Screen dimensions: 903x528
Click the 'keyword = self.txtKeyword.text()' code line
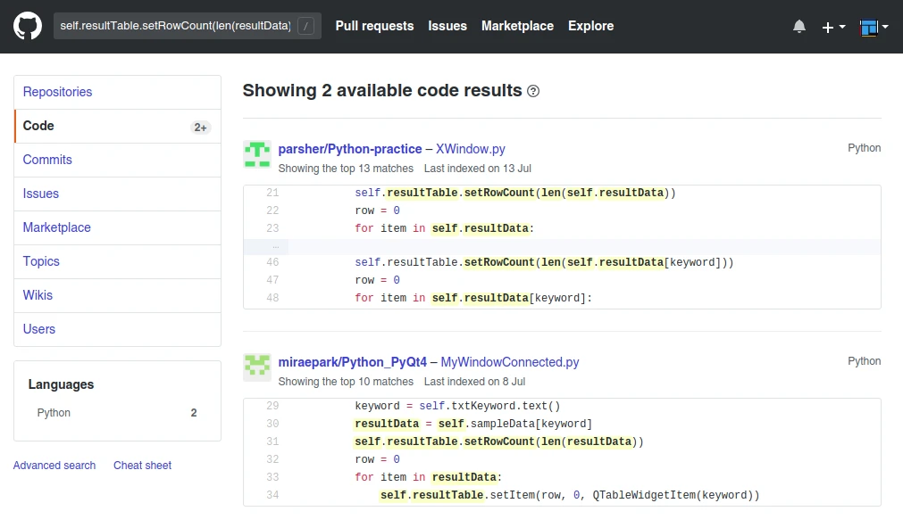(457, 406)
